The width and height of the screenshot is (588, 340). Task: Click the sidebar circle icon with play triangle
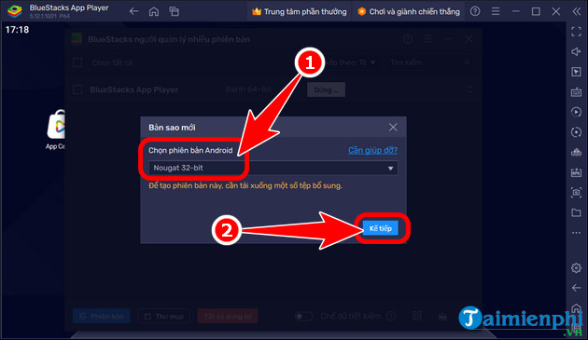[576, 112]
